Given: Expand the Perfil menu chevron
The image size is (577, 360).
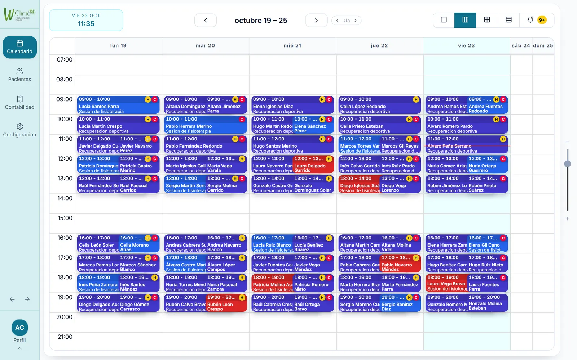Looking at the screenshot, I should [x=19, y=348].
